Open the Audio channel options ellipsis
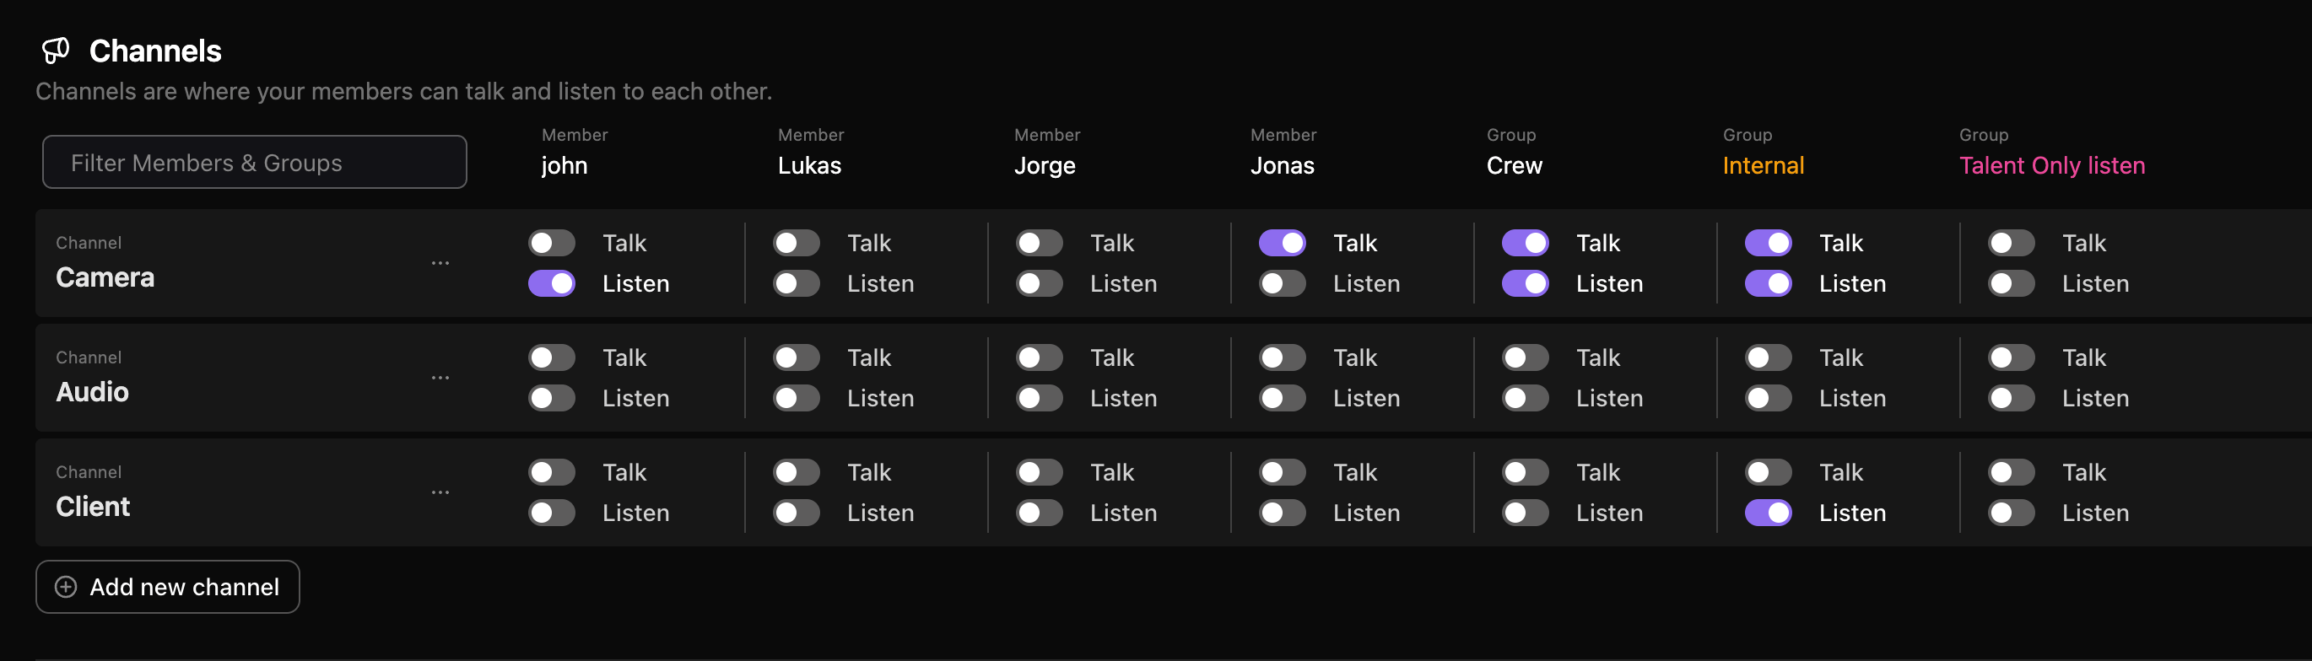Image resolution: width=2312 pixels, height=661 pixels. coord(440,376)
